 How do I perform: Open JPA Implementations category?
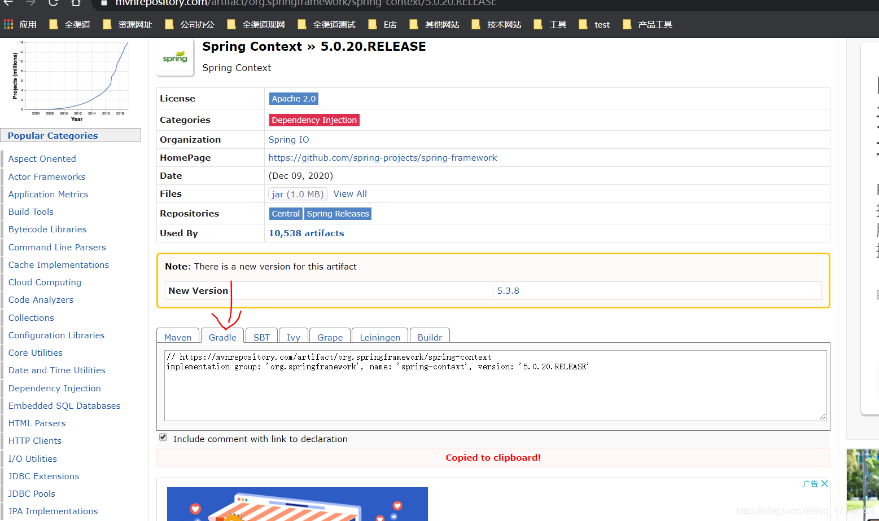click(x=53, y=511)
